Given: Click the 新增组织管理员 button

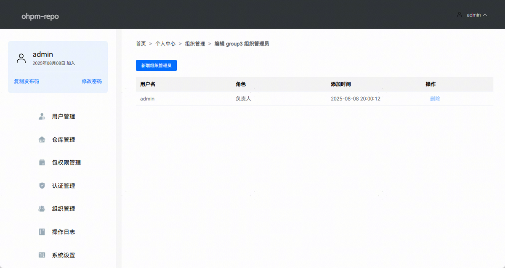Looking at the screenshot, I should point(156,66).
